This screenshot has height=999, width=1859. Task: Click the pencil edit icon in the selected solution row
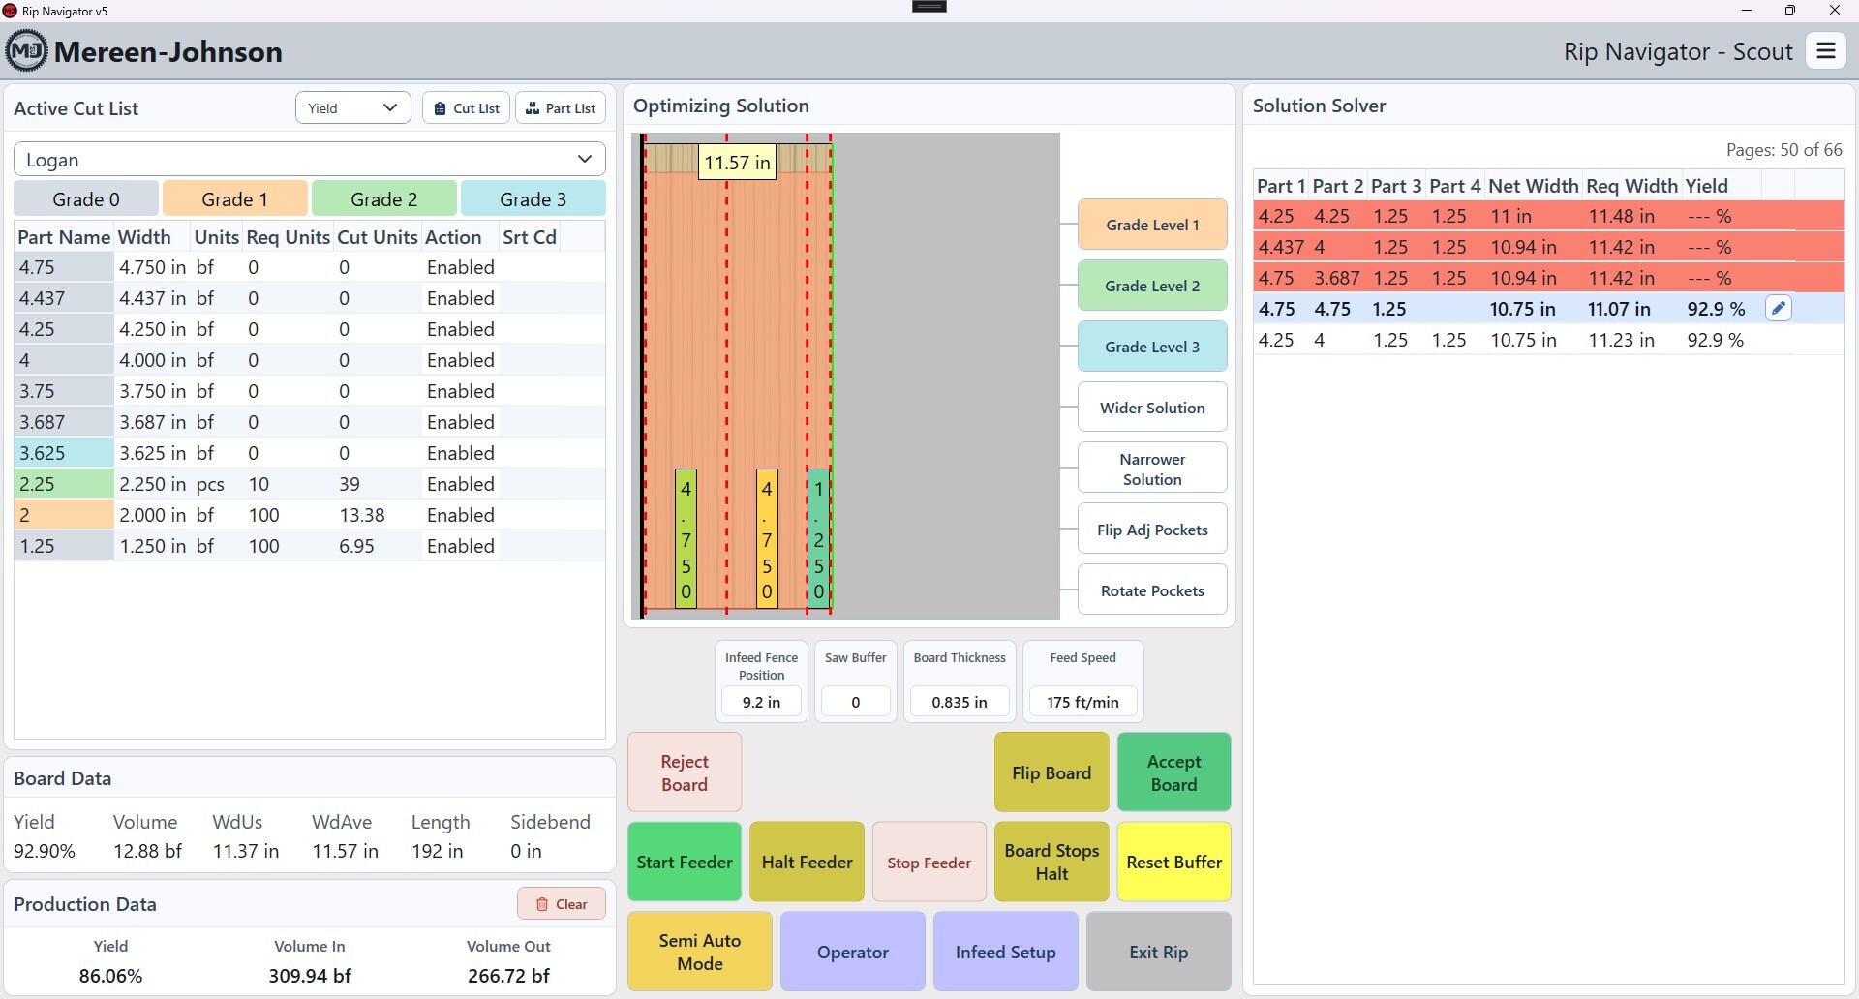click(1779, 309)
